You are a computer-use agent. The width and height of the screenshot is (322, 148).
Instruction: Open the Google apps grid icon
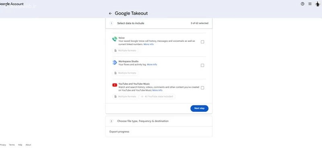click(x=310, y=4)
